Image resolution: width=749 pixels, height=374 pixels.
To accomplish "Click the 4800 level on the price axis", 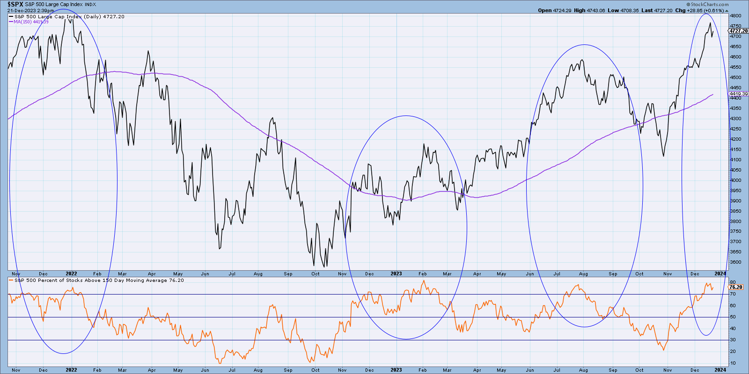I will [735, 15].
